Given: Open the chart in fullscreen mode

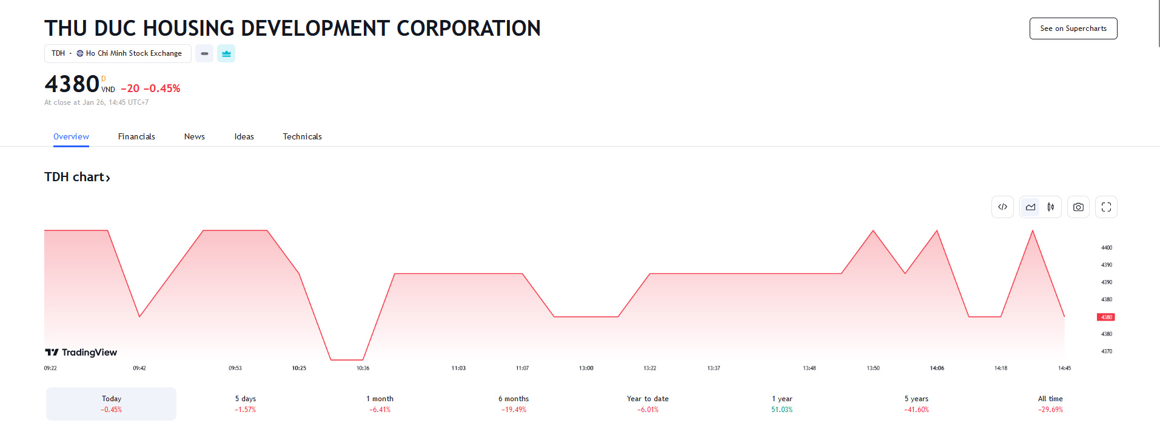Looking at the screenshot, I should point(1106,207).
